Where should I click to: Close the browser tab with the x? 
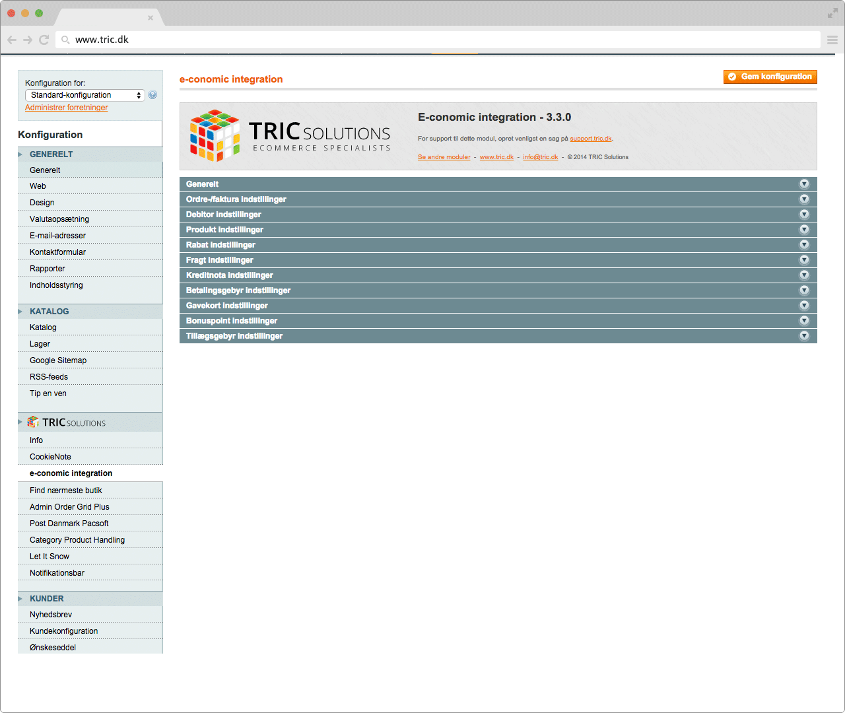click(x=151, y=18)
